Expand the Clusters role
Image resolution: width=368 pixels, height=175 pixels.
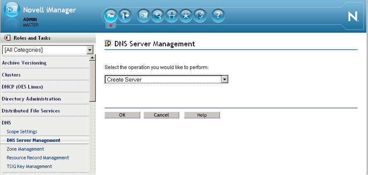pos(11,75)
